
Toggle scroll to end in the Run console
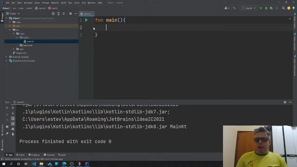click(x=13, y=124)
